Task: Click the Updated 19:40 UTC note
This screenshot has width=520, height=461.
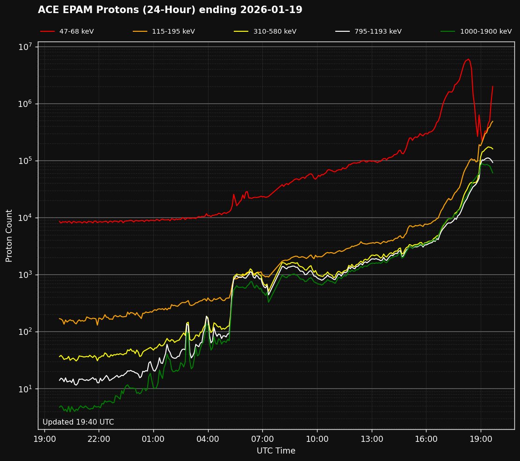Action: [78, 422]
